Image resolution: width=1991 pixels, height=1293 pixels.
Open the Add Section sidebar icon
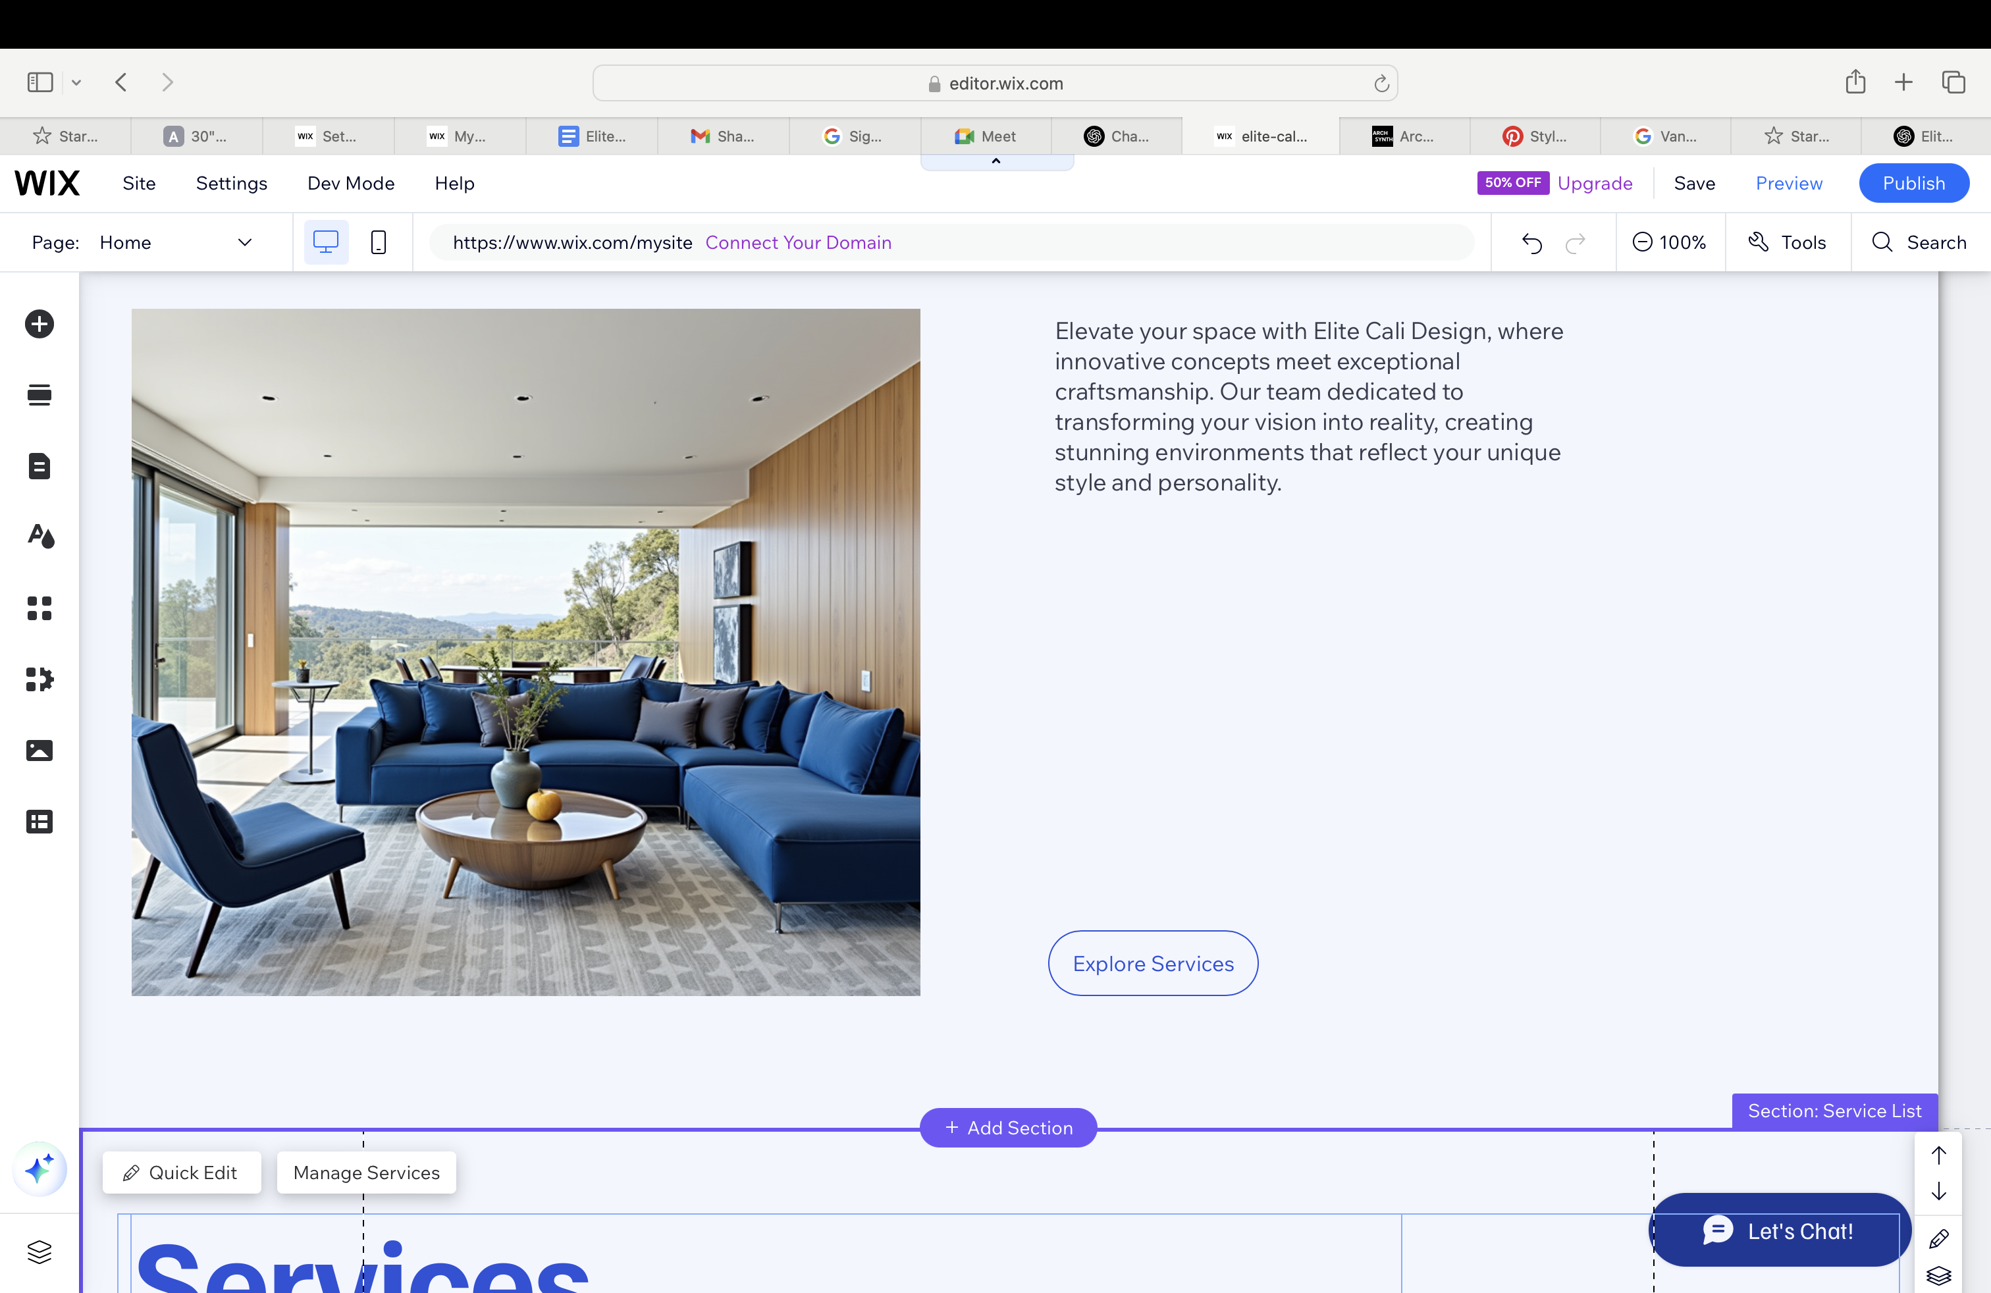(x=40, y=395)
